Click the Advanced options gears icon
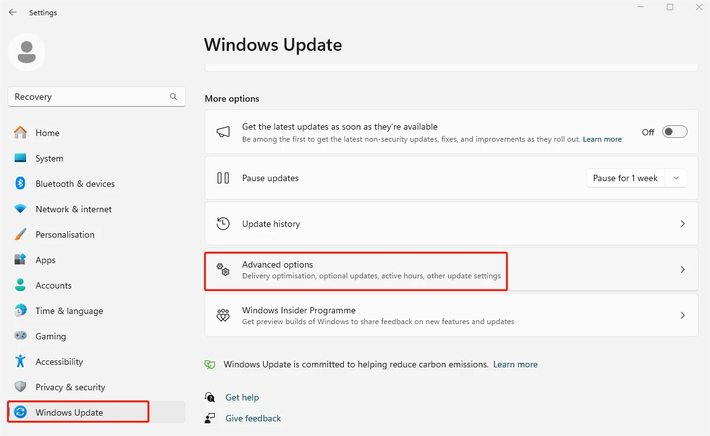 [x=223, y=269]
